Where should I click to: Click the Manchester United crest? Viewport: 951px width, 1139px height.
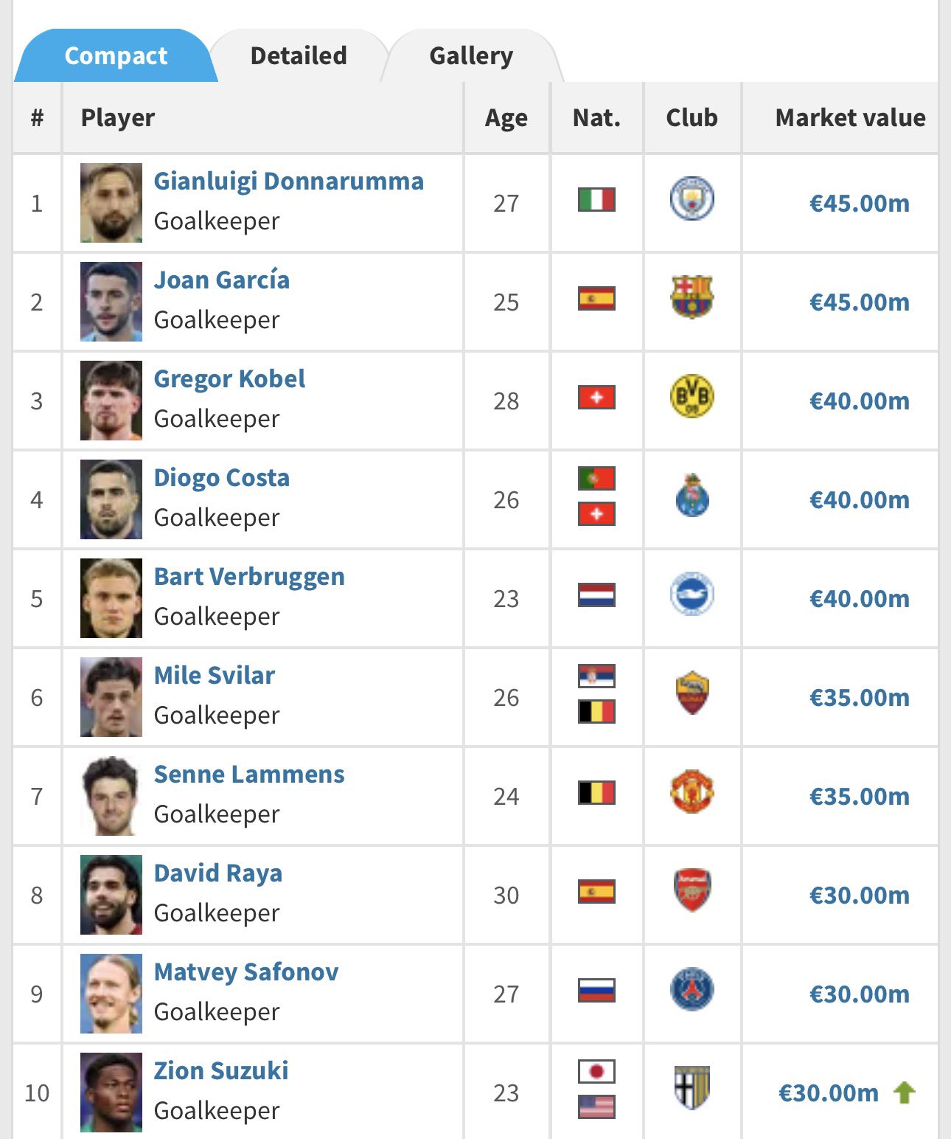692,792
